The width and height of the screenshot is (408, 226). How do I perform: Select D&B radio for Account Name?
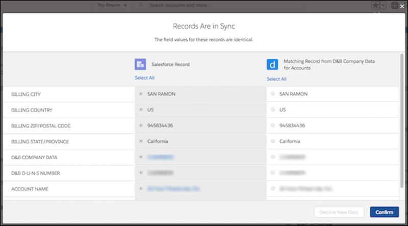[273, 188]
